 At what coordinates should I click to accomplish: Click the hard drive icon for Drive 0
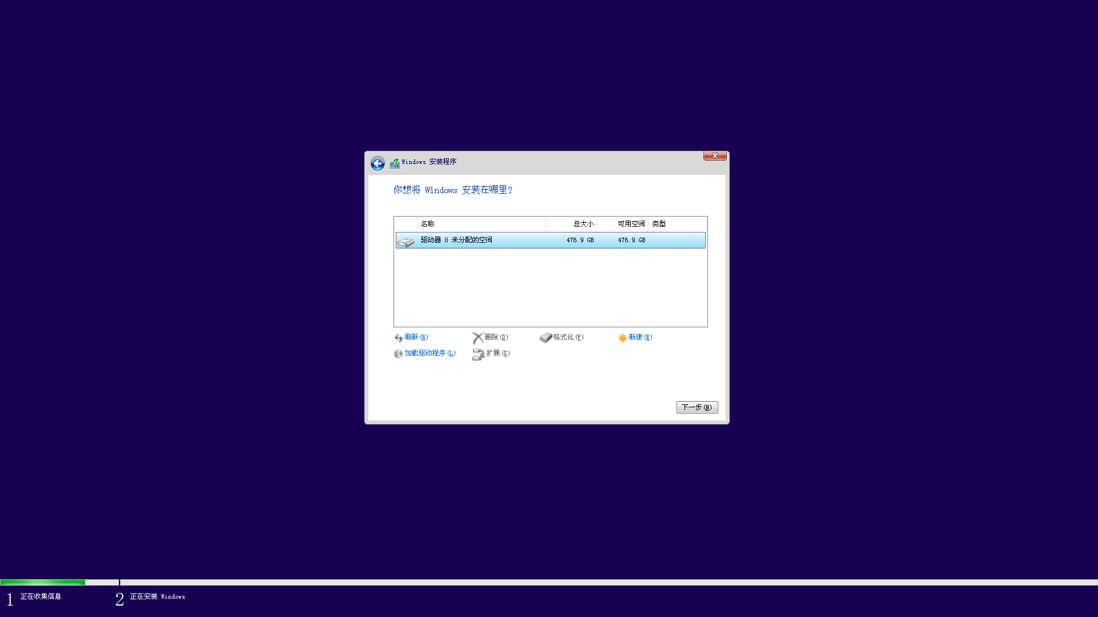click(406, 242)
